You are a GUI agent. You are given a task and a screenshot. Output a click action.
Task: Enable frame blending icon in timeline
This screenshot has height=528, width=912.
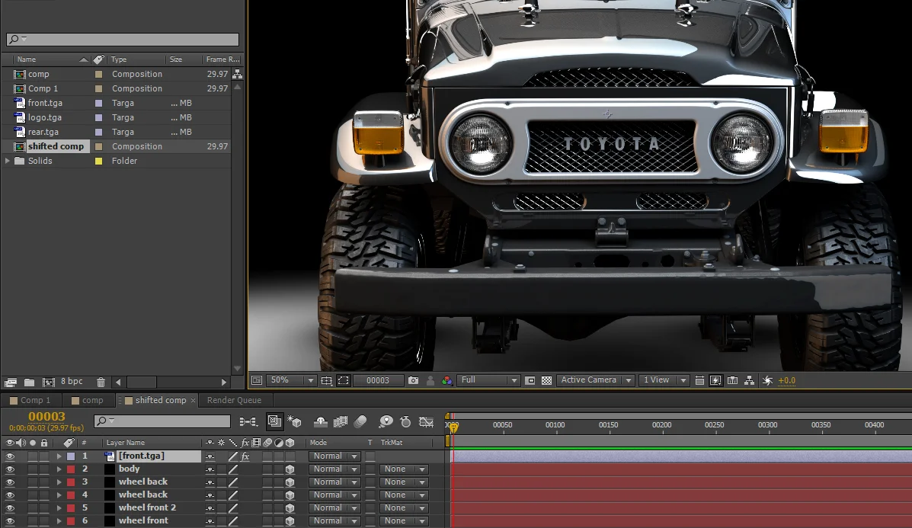pyautogui.click(x=341, y=421)
